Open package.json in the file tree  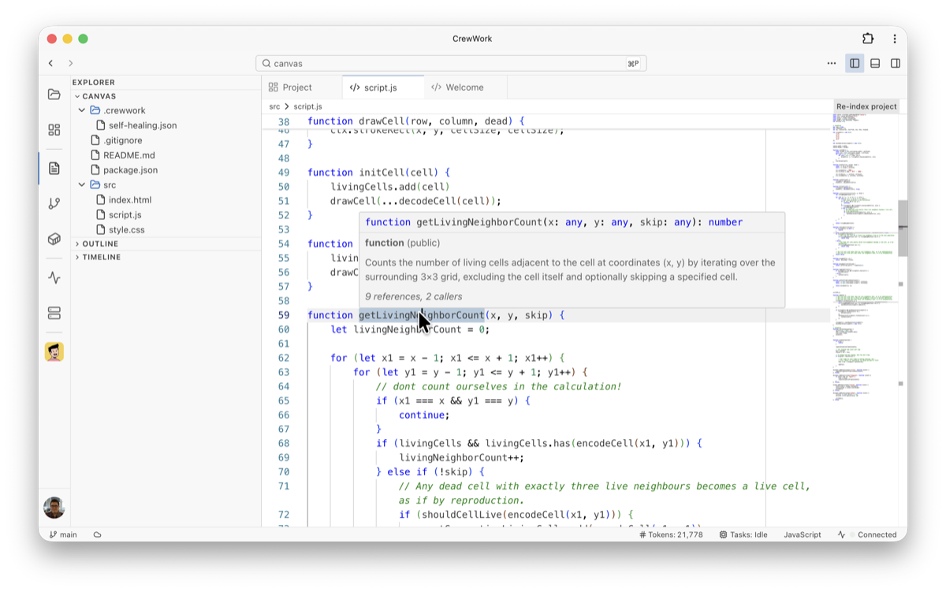[x=130, y=169]
